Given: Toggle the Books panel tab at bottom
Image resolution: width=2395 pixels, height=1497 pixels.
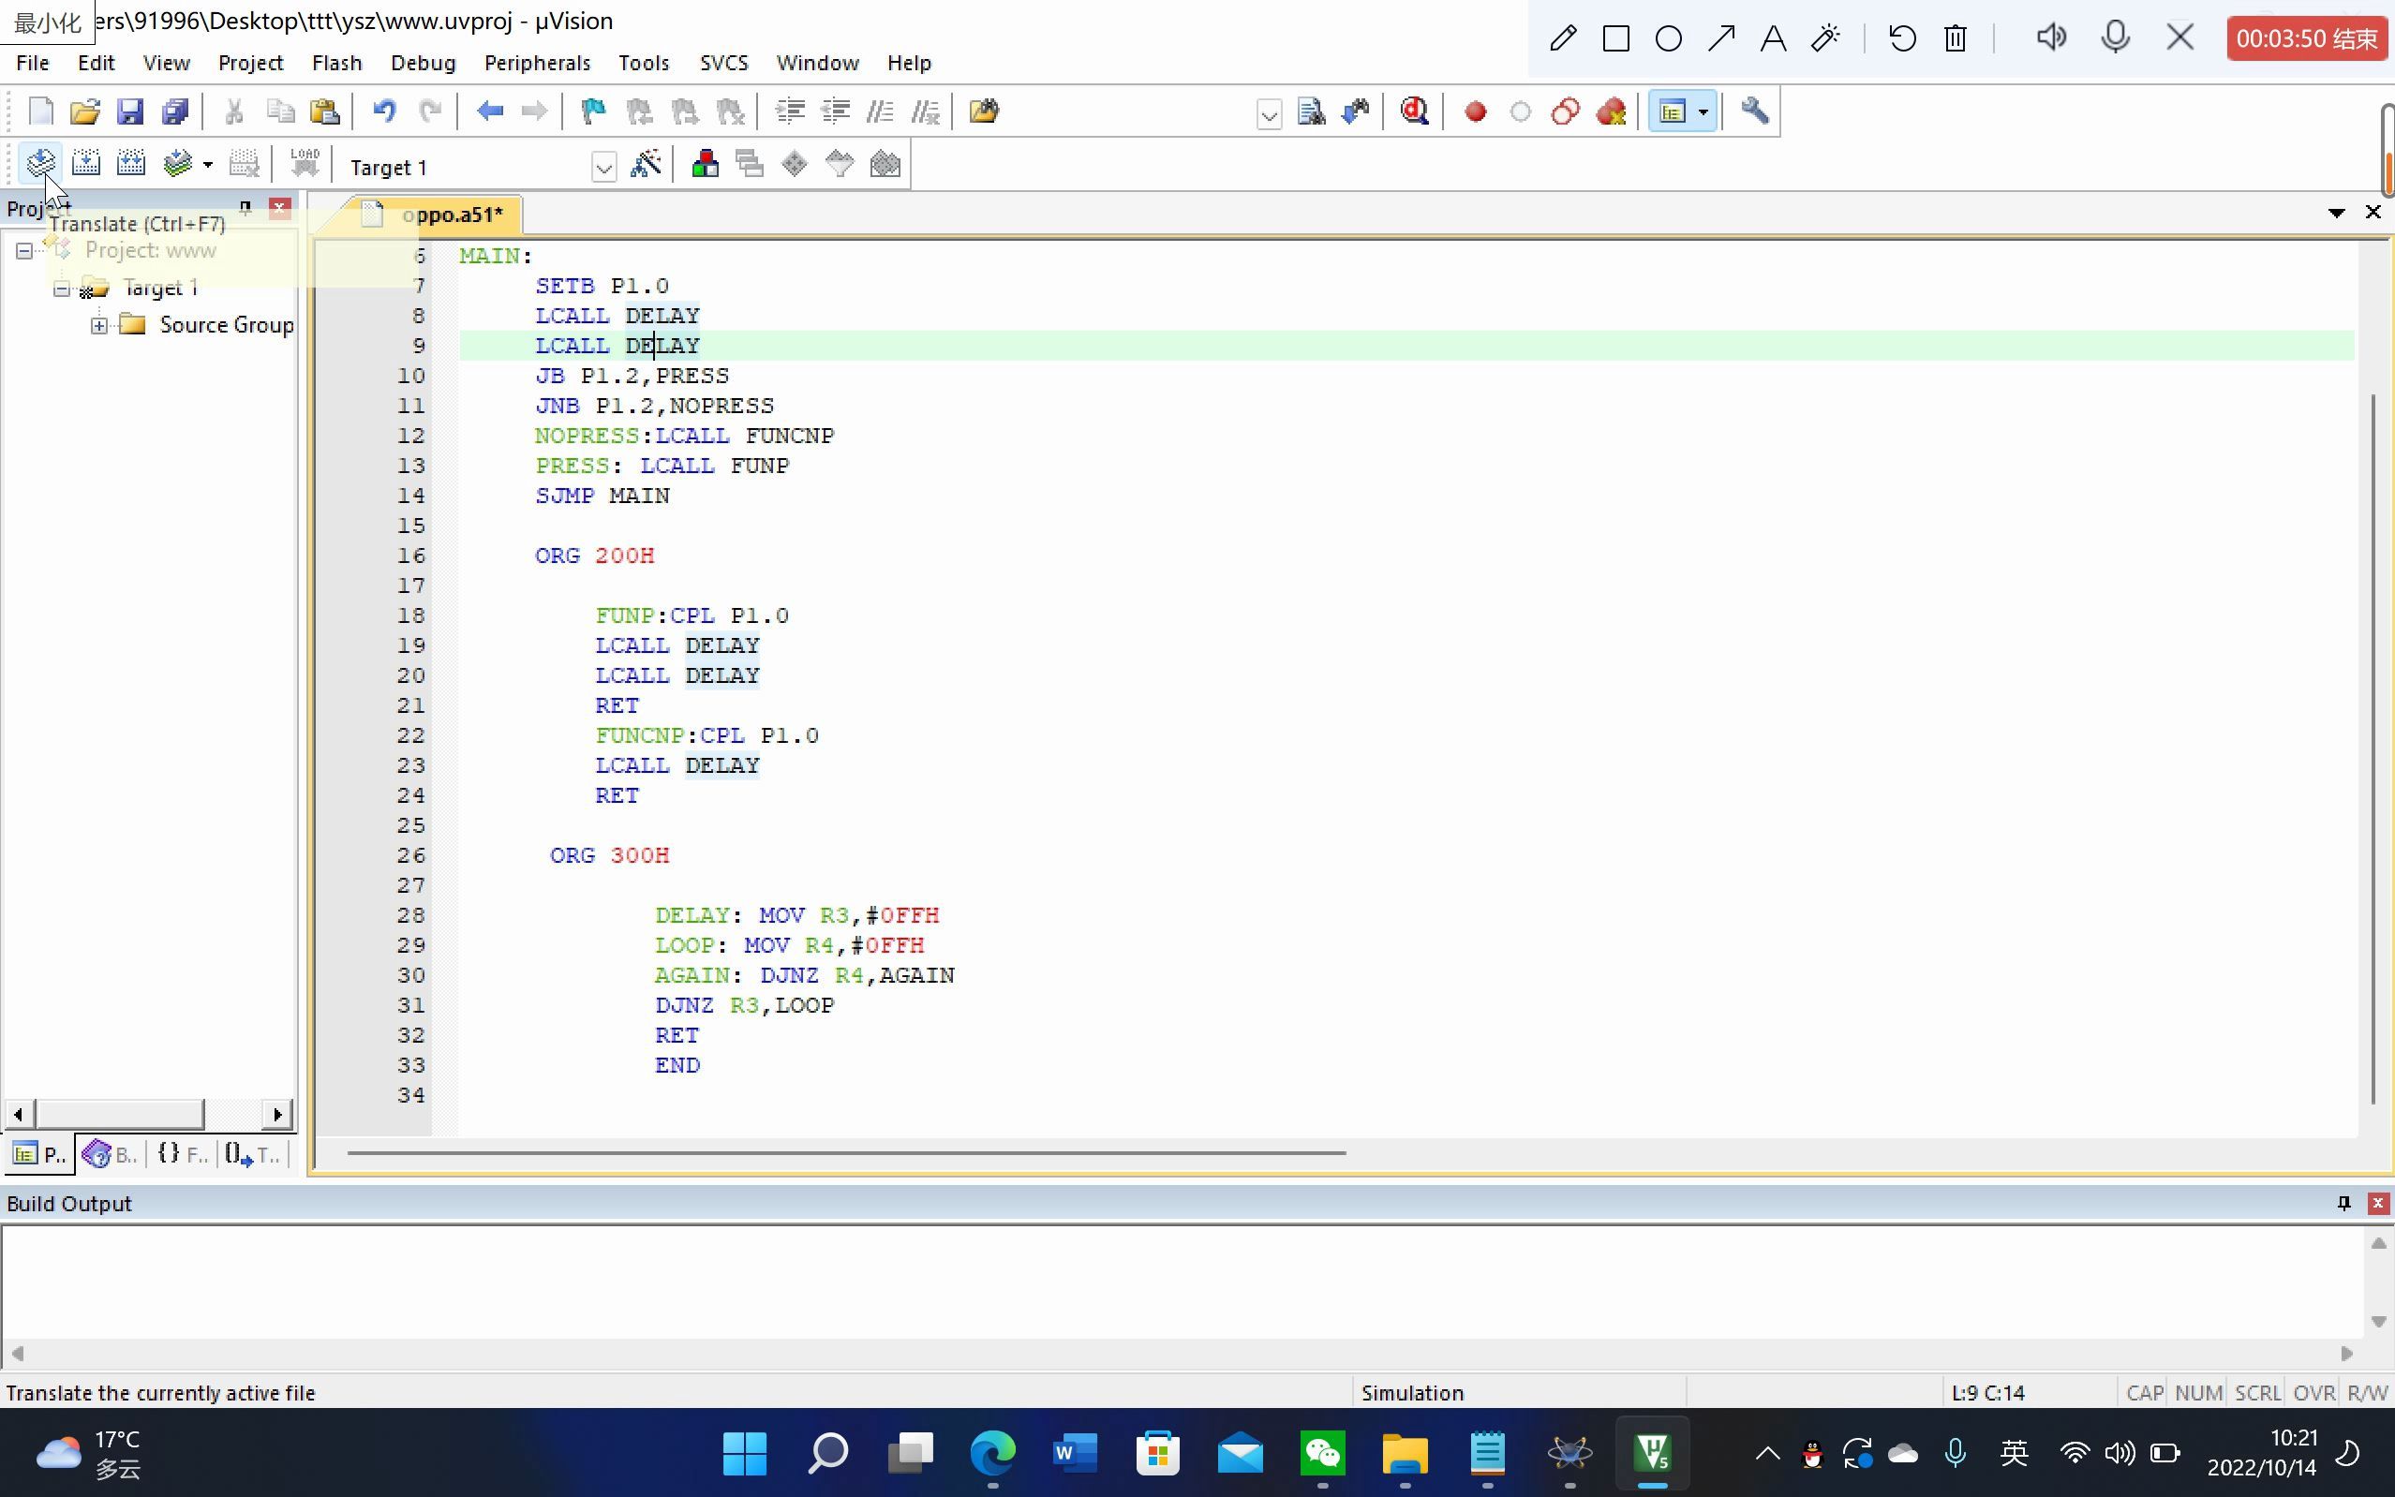Looking at the screenshot, I should click(x=112, y=1154).
